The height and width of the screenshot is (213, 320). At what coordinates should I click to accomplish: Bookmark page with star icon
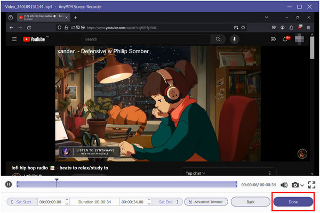pos(243,28)
